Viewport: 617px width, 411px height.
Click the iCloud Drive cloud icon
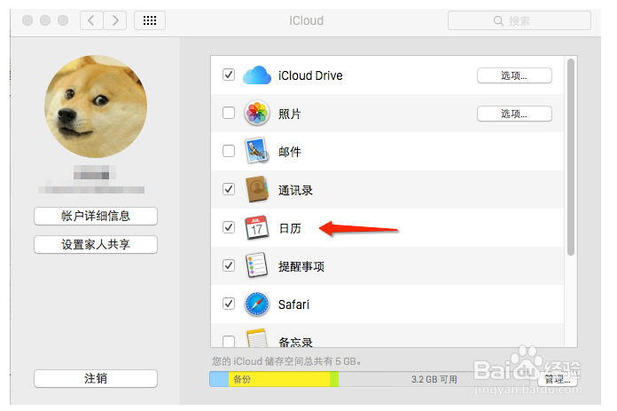[257, 75]
